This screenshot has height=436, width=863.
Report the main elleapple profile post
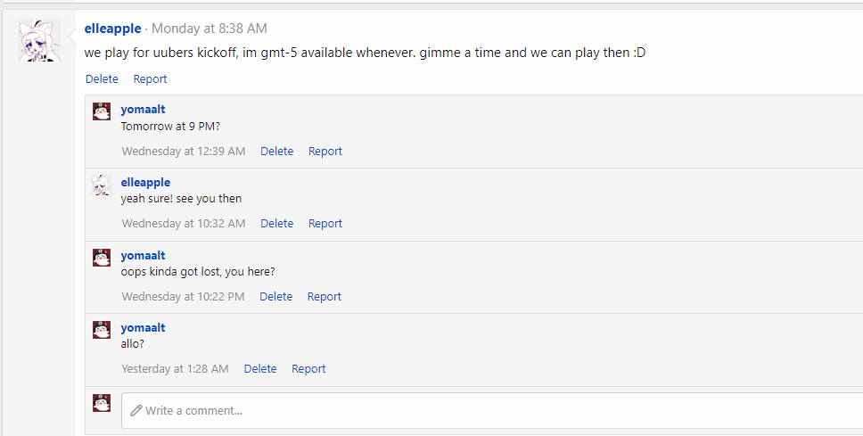click(x=150, y=79)
